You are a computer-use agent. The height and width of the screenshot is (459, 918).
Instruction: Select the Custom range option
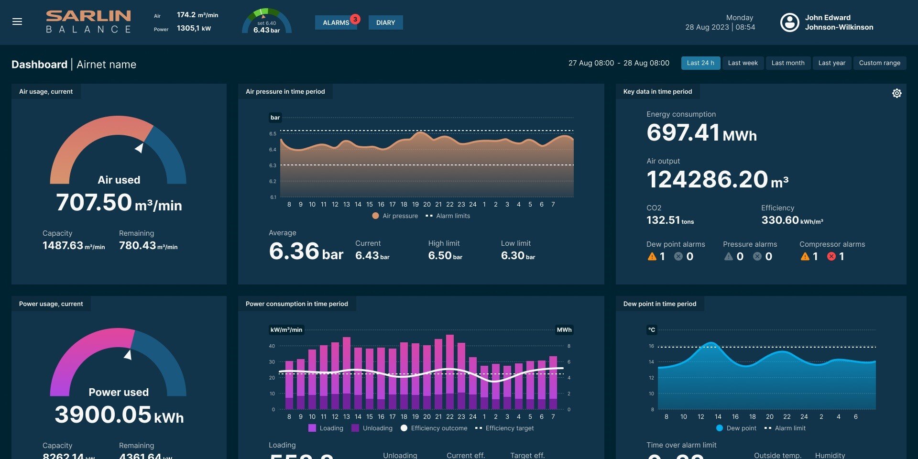[x=879, y=63]
